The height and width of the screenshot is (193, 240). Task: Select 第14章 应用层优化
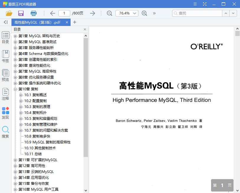coord(34,178)
